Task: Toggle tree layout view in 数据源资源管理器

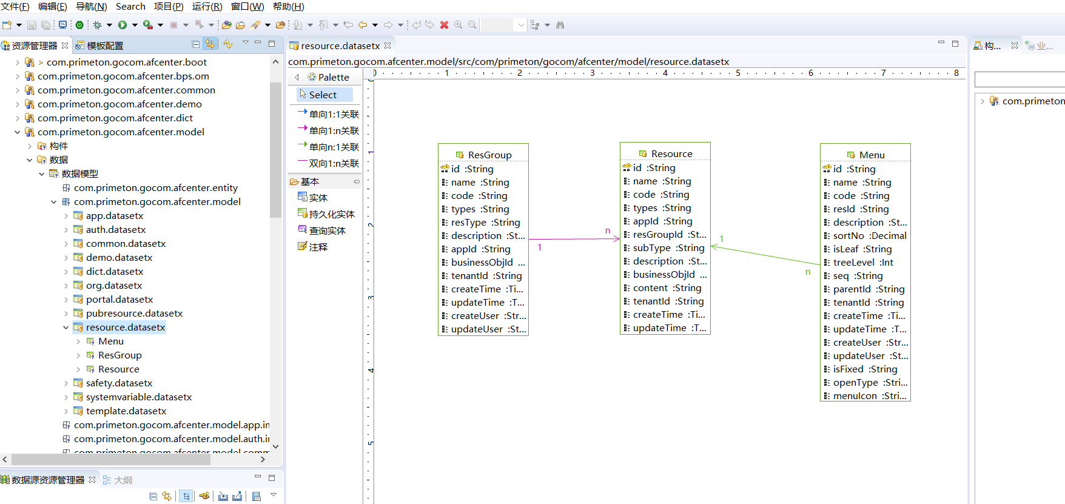Action: coord(186,496)
